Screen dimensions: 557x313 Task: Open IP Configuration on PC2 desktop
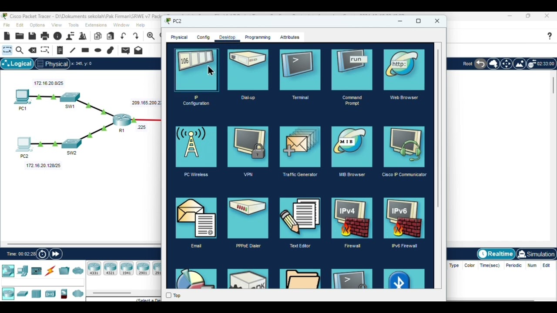[196, 70]
